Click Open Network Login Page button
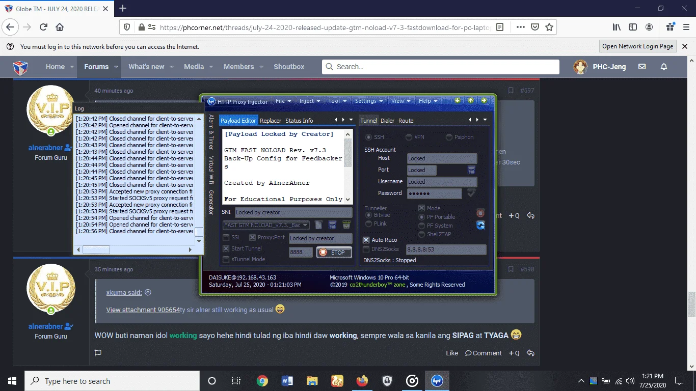Image resolution: width=696 pixels, height=391 pixels. (x=637, y=46)
